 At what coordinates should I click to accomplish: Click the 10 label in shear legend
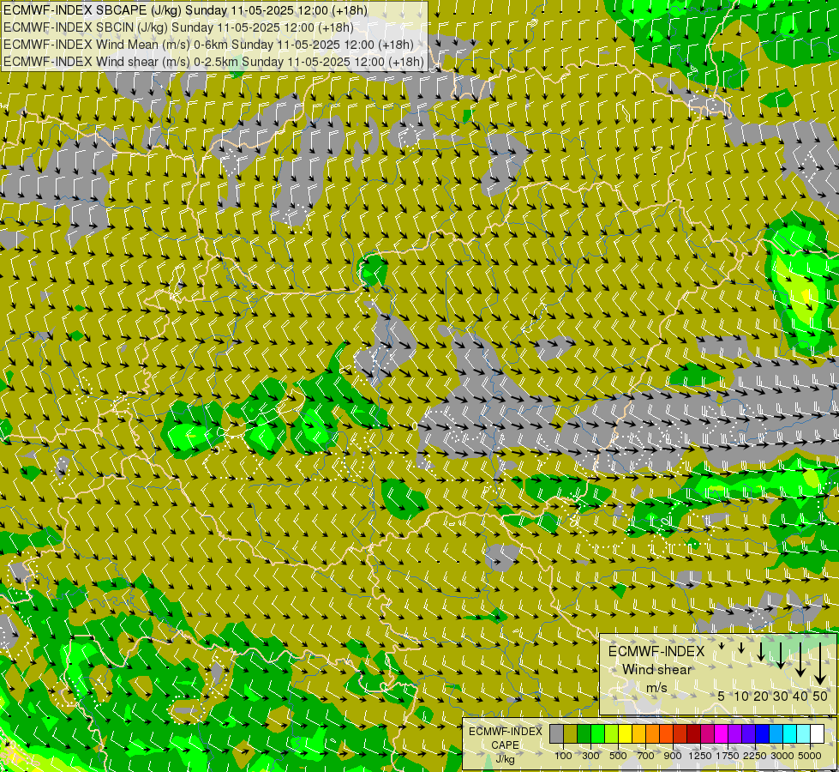741,697
